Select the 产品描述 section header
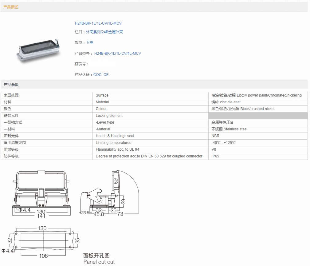The width and height of the screenshot is (310, 266). [x=11, y=7]
